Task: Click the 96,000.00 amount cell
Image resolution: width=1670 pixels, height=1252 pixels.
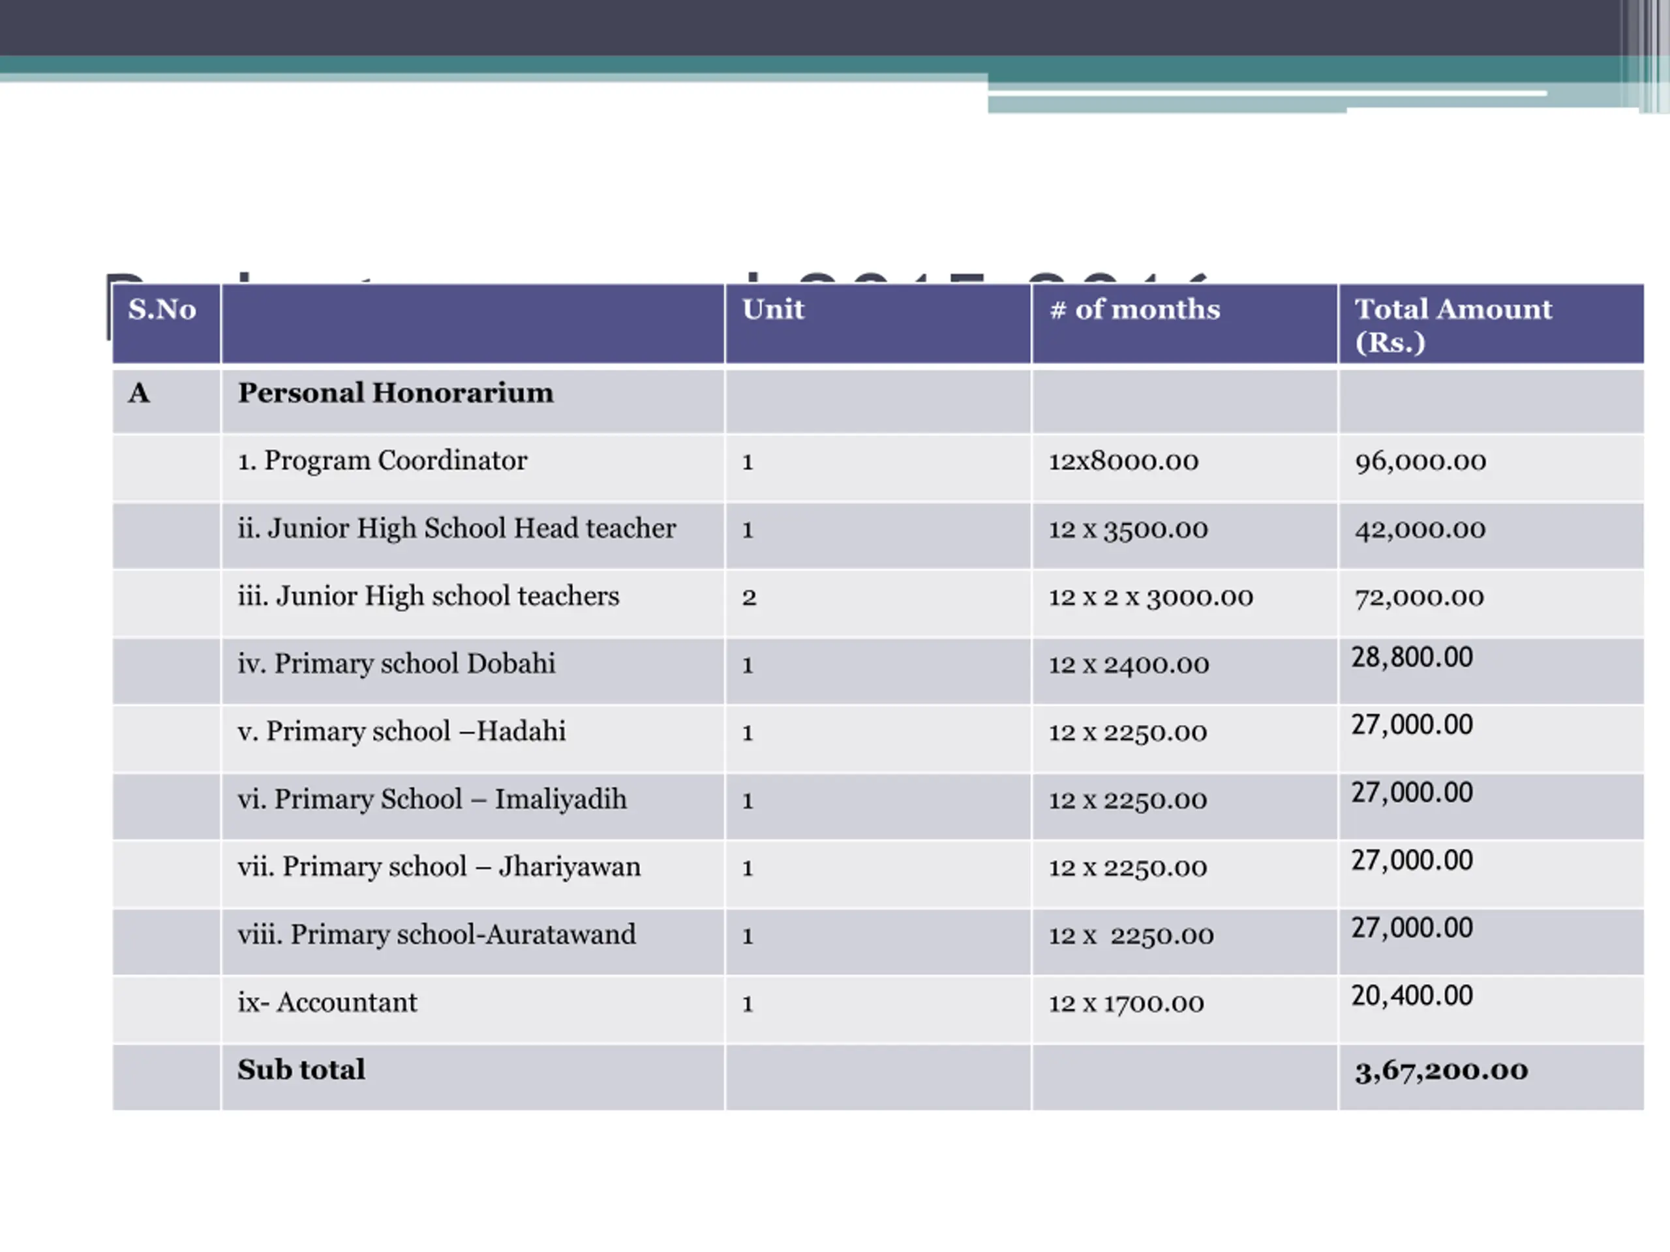Action: click(x=1420, y=462)
